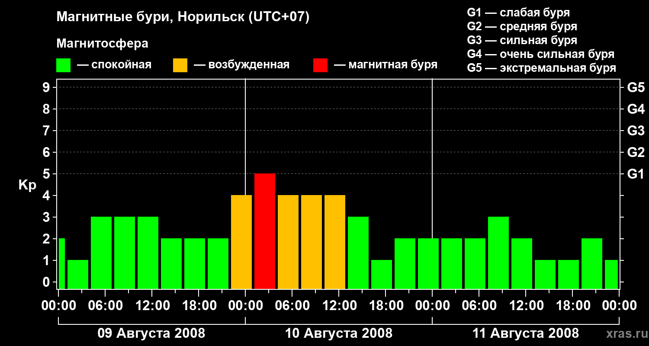Click the 'Kp' axis title

click(x=27, y=185)
